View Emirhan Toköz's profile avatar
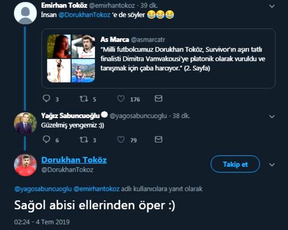Screen dimensions: 288x230 click(x=25, y=12)
